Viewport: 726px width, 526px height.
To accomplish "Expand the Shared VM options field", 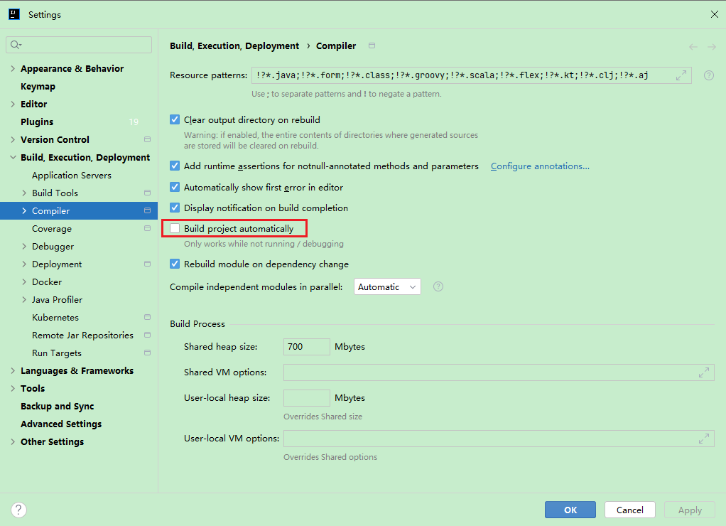I will pyautogui.click(x=703, y=372).
